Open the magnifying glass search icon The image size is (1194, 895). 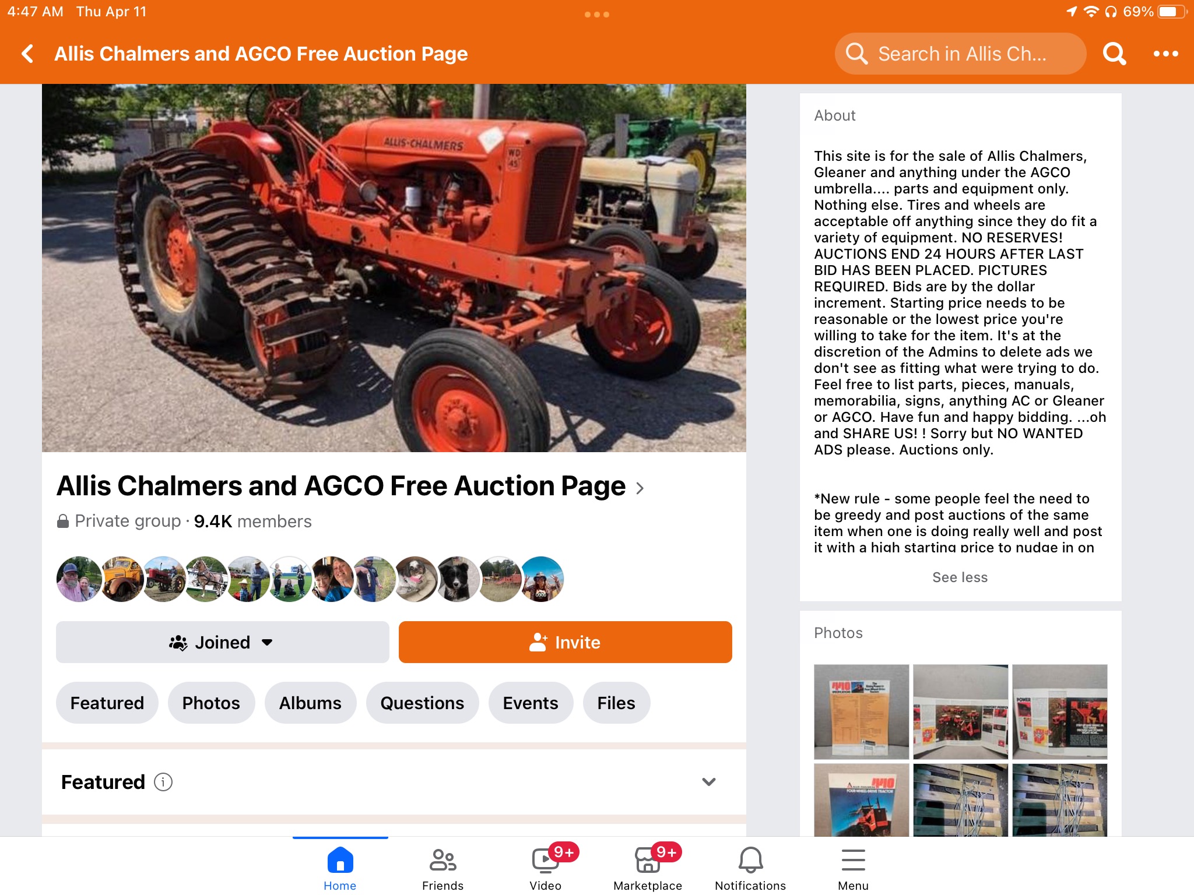coord(1114,54)
